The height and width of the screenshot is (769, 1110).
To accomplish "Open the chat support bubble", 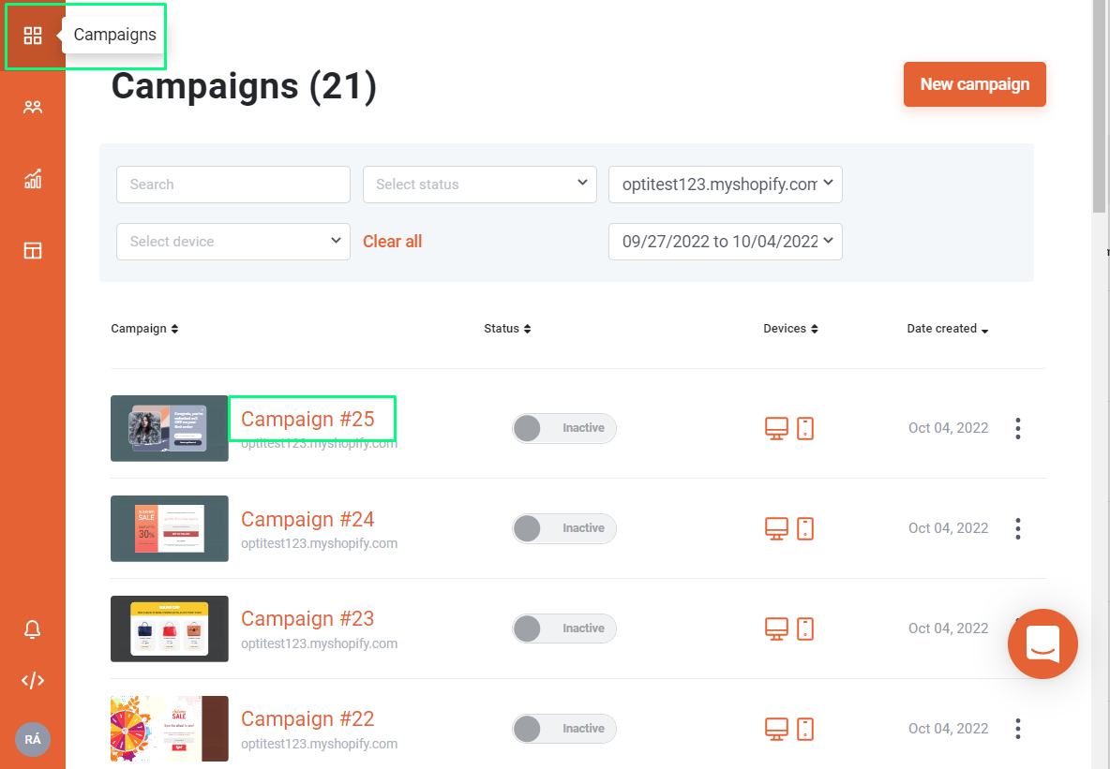I will pyautogui.click(x=1042, y=643).
